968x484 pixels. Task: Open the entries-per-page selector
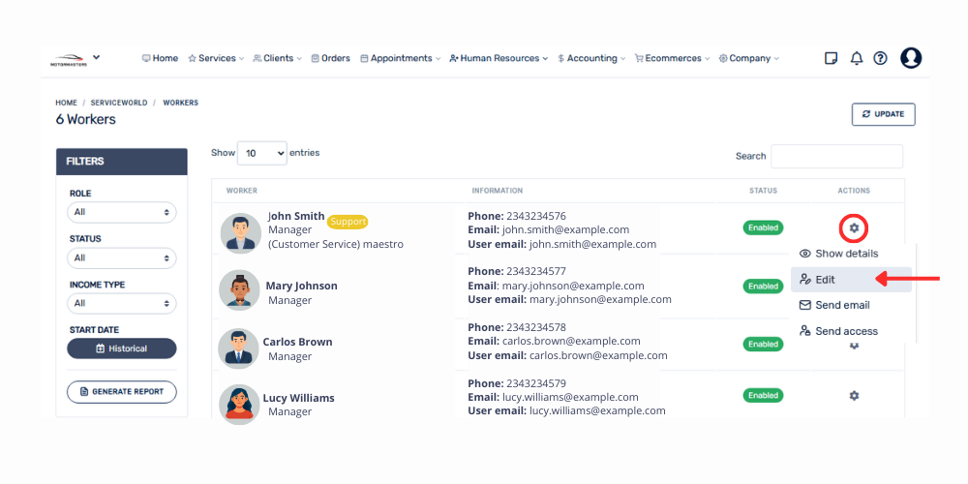(x=261, y=153)
